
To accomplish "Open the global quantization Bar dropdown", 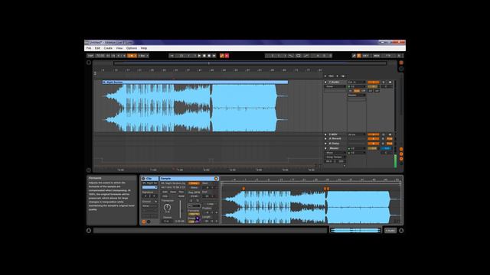I will [143, 56].
